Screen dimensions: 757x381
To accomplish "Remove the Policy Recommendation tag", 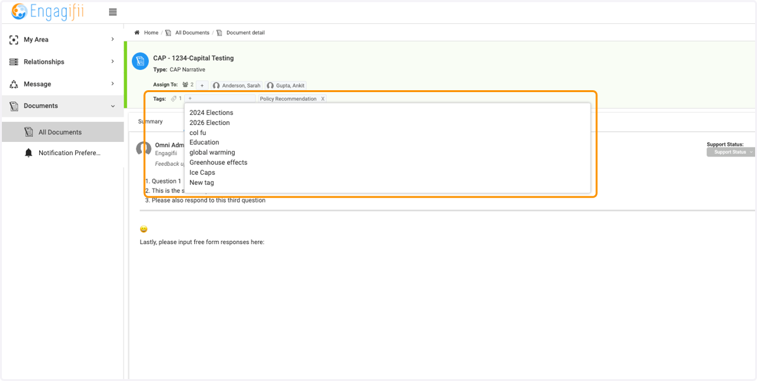I will pos(323,99).
